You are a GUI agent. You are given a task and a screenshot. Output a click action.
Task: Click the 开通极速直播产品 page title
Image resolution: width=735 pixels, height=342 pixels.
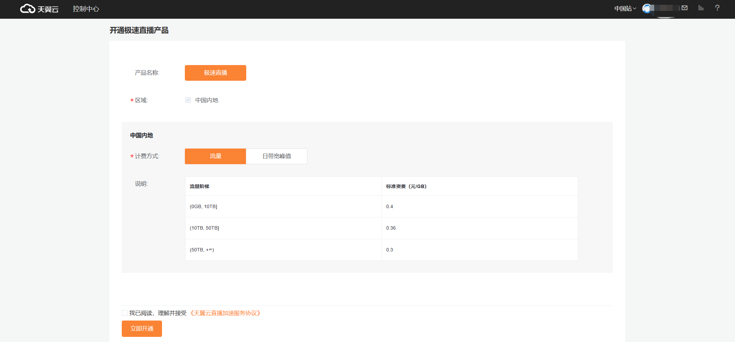(139, 30)
